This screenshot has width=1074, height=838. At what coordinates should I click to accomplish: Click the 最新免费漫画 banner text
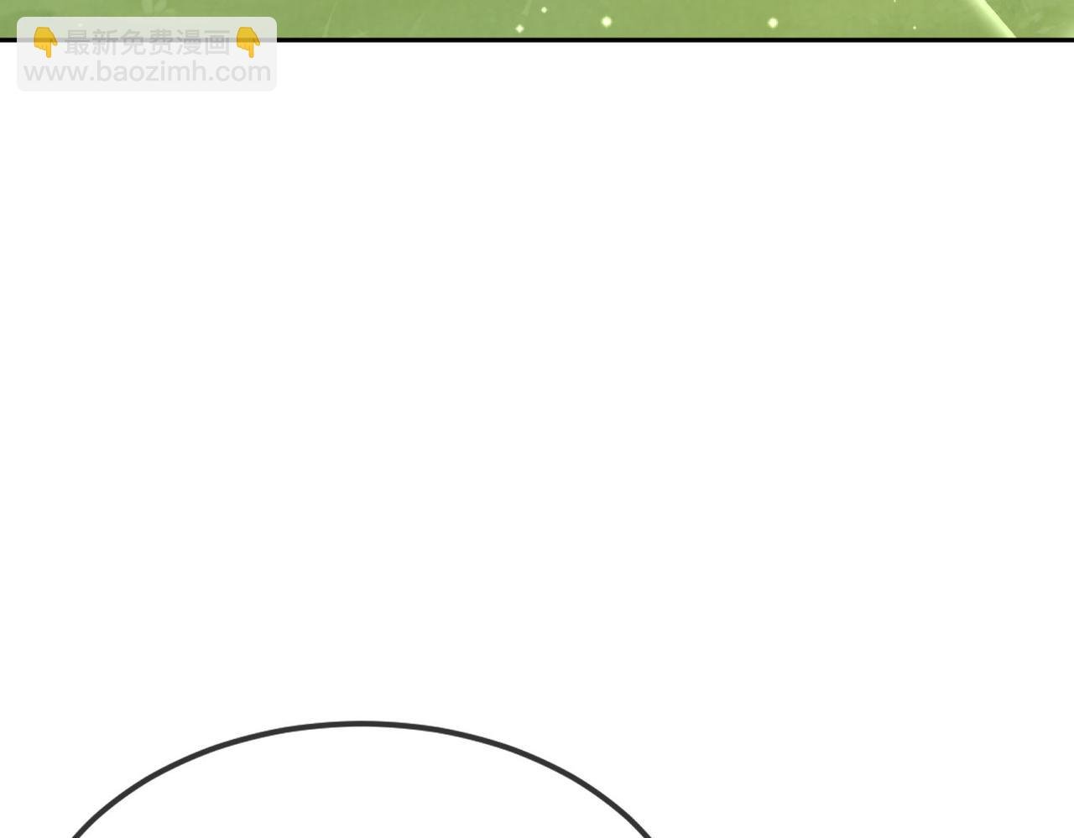(x=147, y=43)
